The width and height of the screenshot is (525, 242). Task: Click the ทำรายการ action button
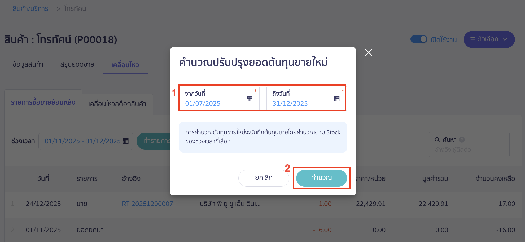159,141
